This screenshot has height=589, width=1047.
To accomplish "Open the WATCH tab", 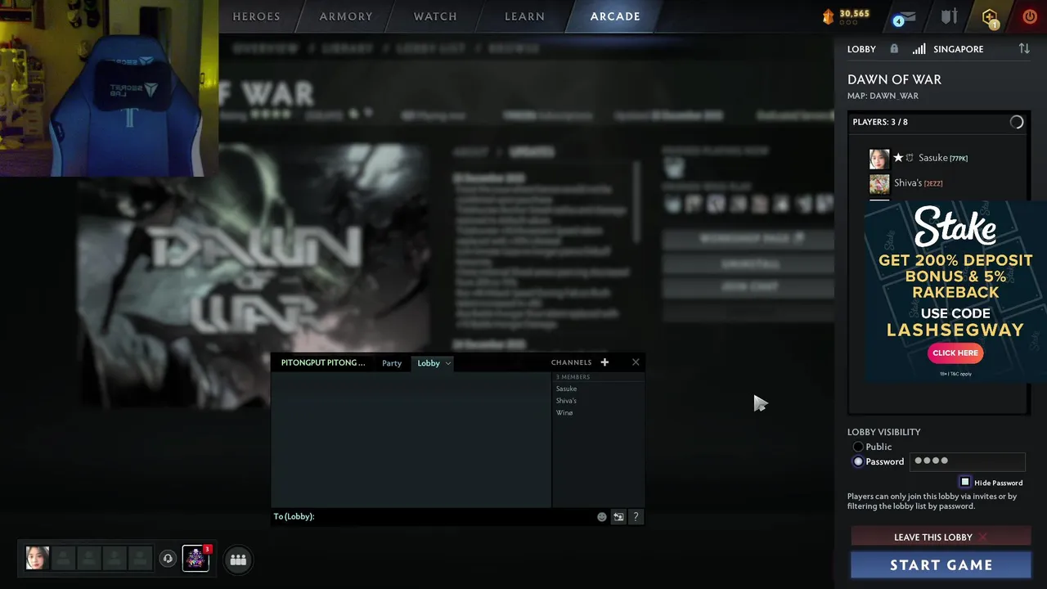I will point(435,16).
